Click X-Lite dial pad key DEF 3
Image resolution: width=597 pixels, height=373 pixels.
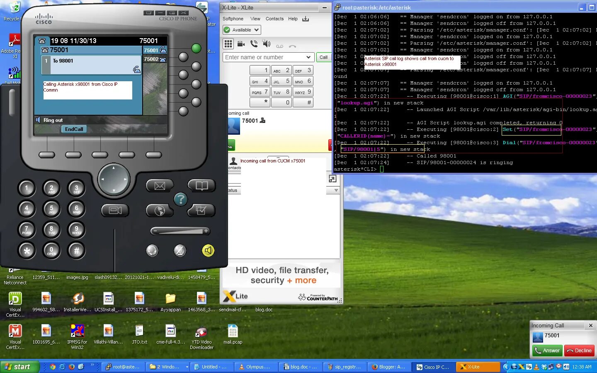point(303,70)
